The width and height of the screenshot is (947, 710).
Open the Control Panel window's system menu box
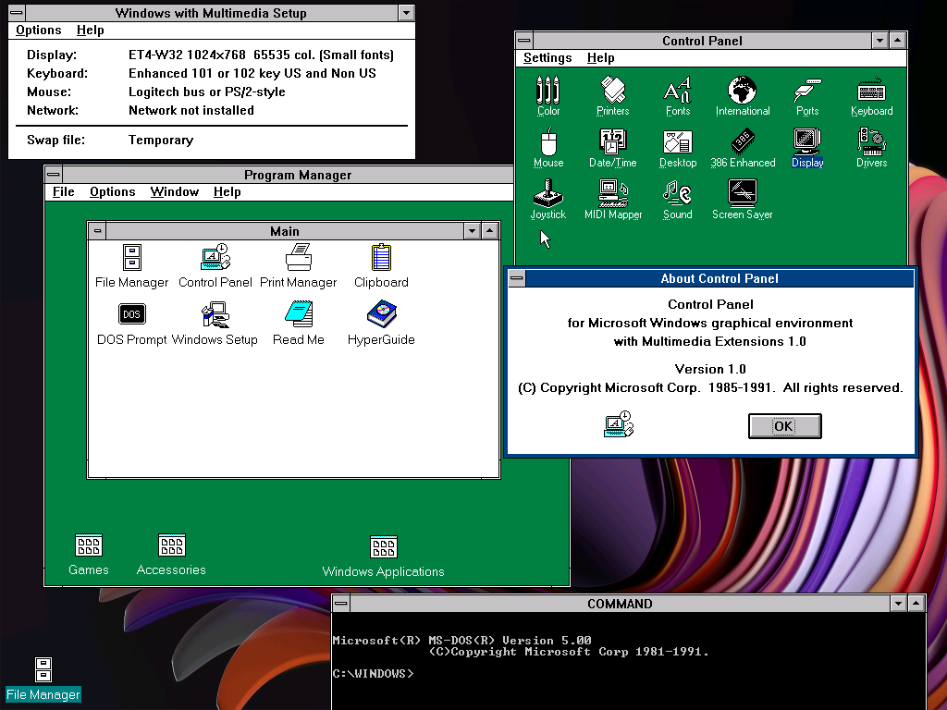524,41
